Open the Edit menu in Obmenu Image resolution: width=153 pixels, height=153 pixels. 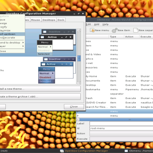coord(88,24)
